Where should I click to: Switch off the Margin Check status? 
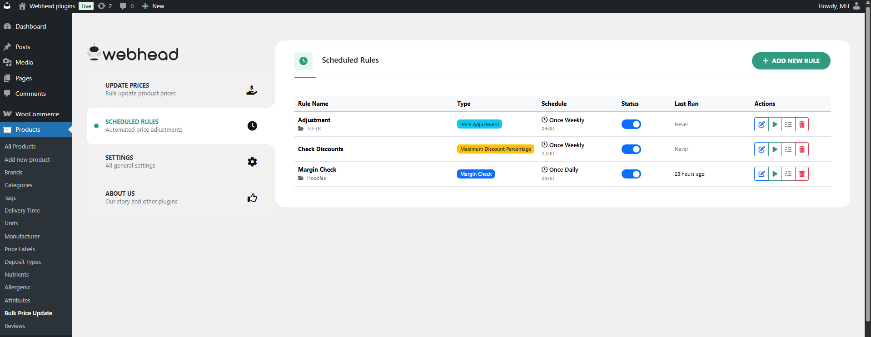click(x=631, y=174)
